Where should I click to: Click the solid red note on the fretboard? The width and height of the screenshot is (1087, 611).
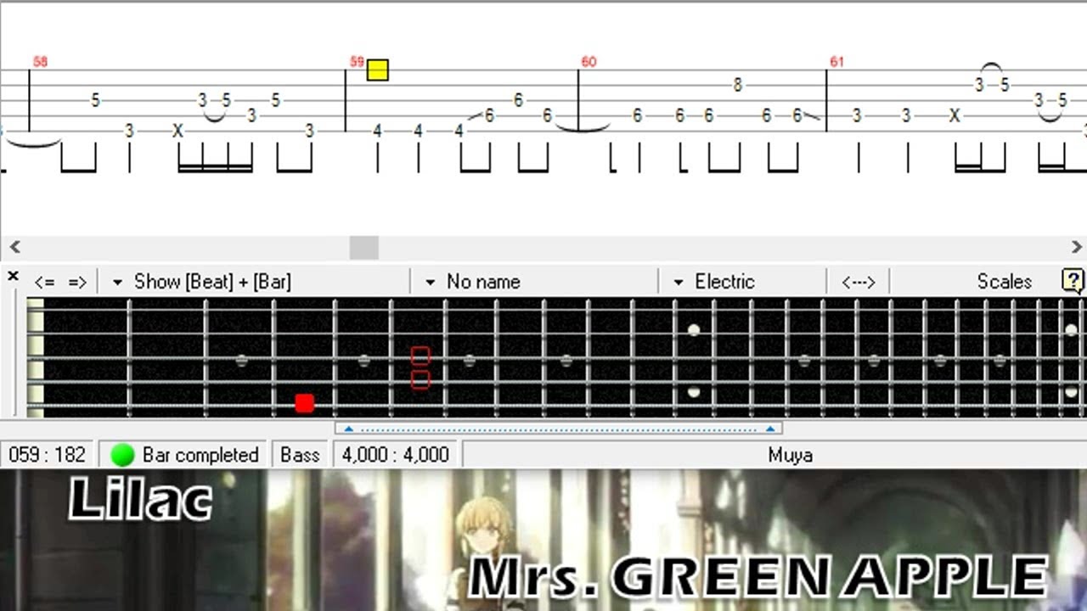pyautogui.click(x=304, y=404)
